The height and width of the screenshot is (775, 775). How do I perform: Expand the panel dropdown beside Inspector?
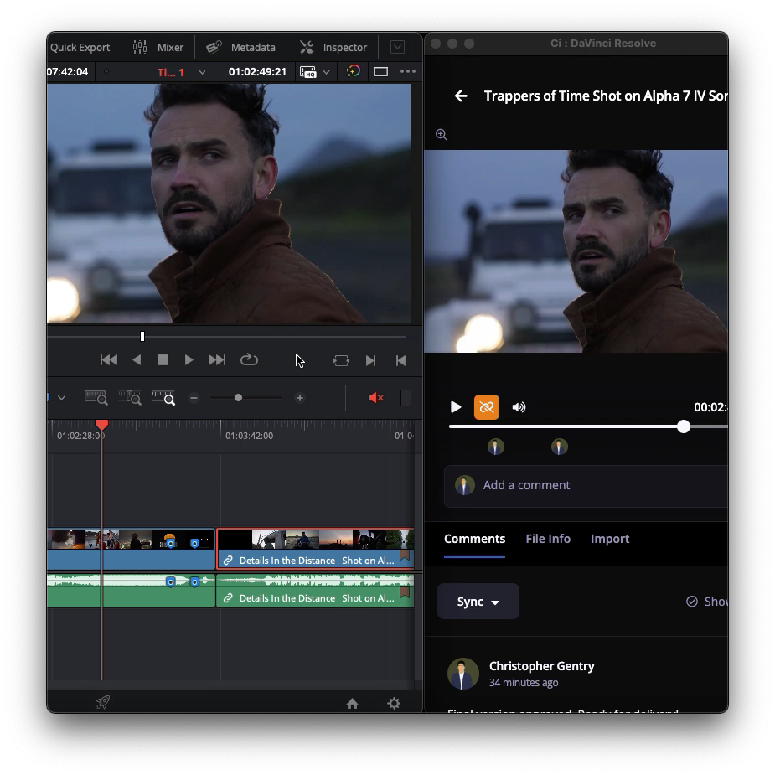click(397, 47)
